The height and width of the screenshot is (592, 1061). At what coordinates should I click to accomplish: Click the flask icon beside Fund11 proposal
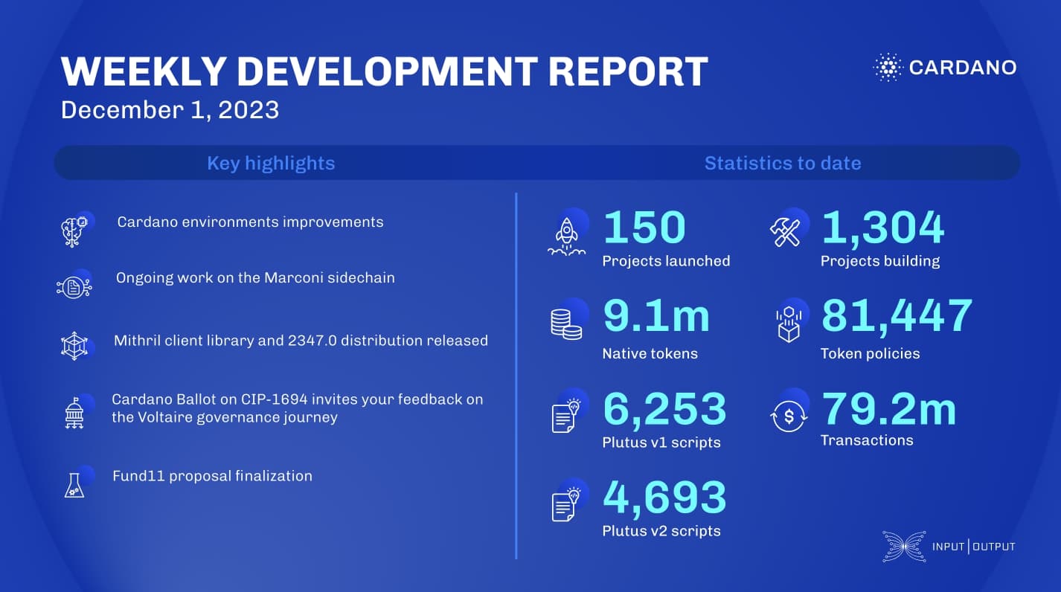tap(75, 484)
